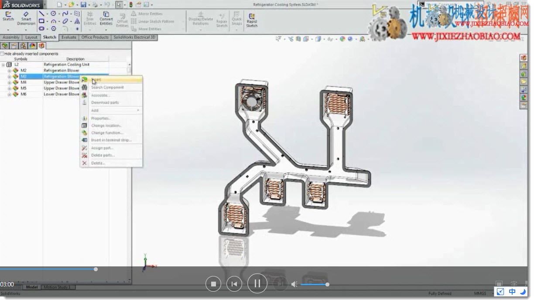
Task: Switch to the Evaluate tab
Action: tap(69, 37)
